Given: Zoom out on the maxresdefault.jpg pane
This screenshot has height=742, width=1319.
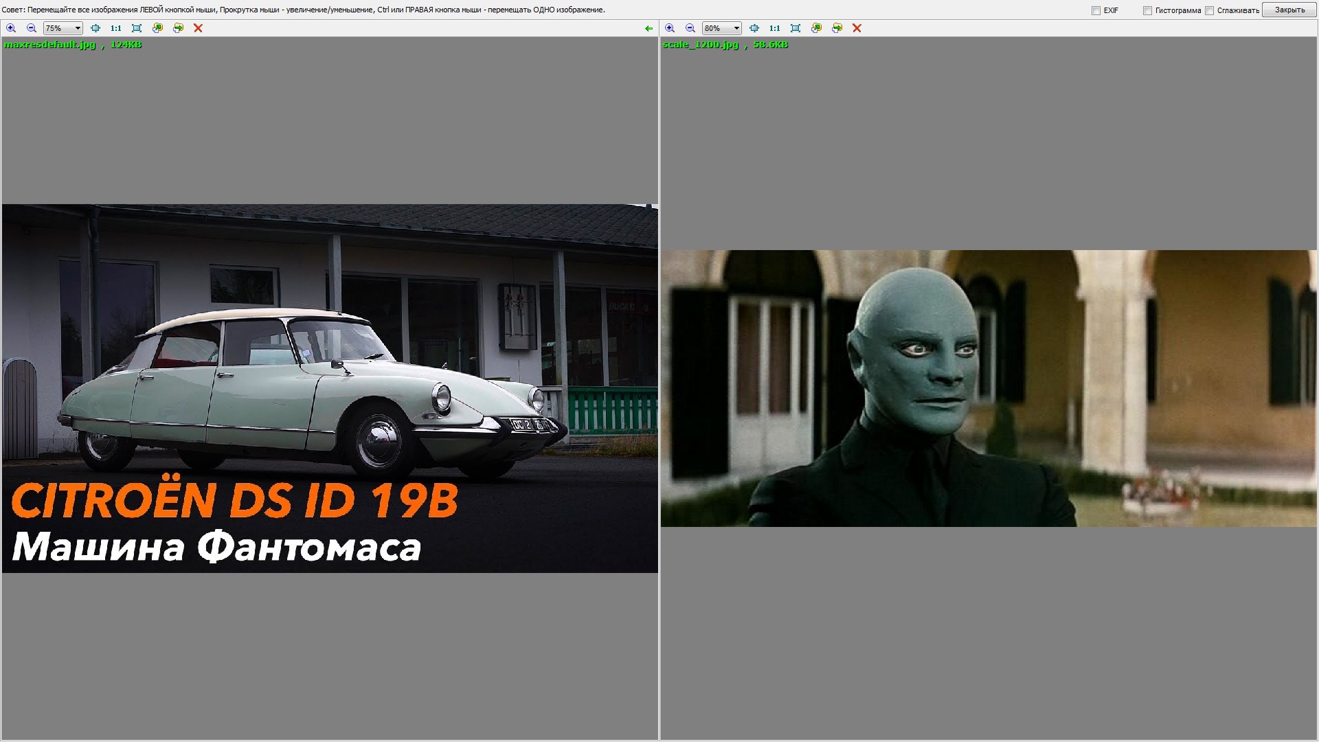Looking at the screenshot, I should click(32, 28).
